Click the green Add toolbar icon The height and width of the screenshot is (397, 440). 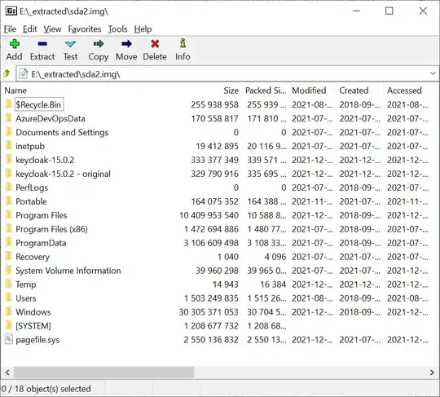[x=15, y=44]
